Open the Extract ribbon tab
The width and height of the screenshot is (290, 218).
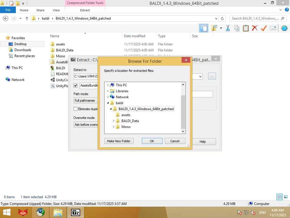coord(85,10)
